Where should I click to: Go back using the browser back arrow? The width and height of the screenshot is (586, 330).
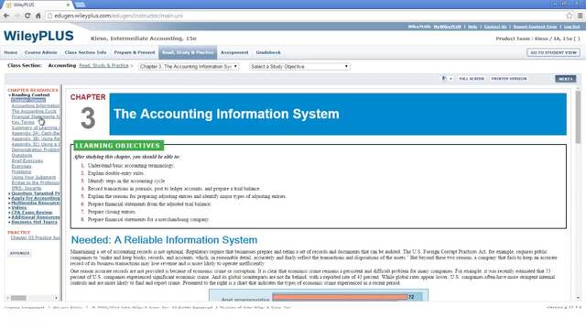click(x=6, y=16)
